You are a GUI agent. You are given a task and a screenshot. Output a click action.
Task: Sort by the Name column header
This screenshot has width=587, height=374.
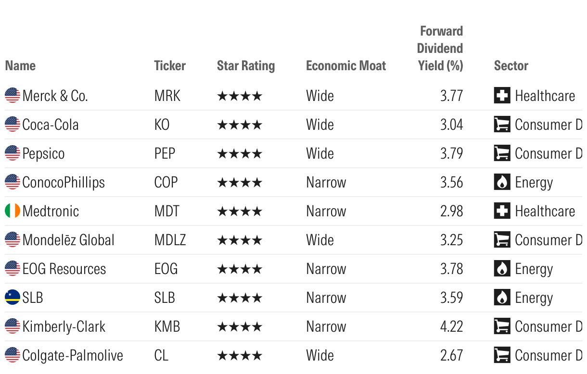[20, 66]
